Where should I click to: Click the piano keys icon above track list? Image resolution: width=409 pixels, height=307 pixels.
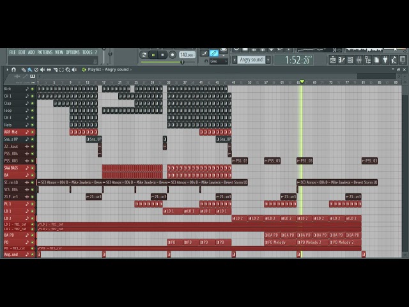click(x=33, y=76)
